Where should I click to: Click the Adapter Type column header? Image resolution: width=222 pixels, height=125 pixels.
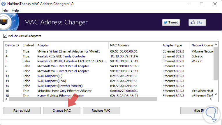coord(172,45)
